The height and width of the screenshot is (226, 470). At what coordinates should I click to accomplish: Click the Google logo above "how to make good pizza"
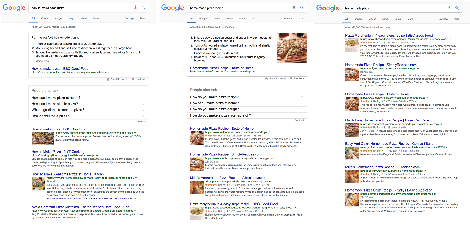pos(14,8)
